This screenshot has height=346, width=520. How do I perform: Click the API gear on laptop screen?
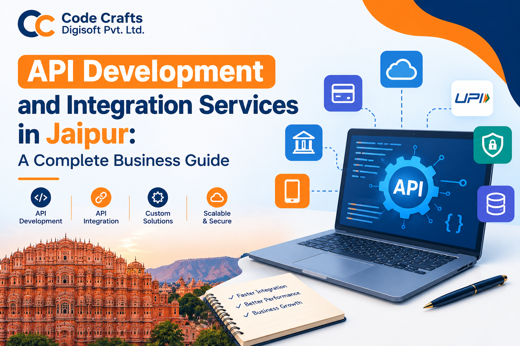pos(408,187)
